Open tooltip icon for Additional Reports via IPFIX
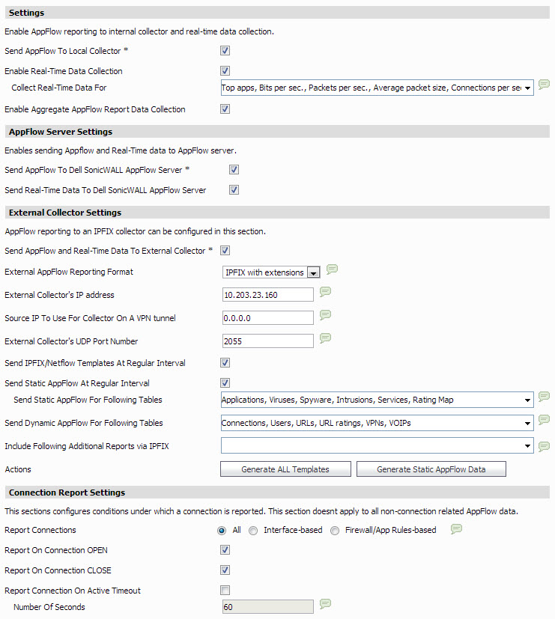The image size is (555, 619). 544,447
